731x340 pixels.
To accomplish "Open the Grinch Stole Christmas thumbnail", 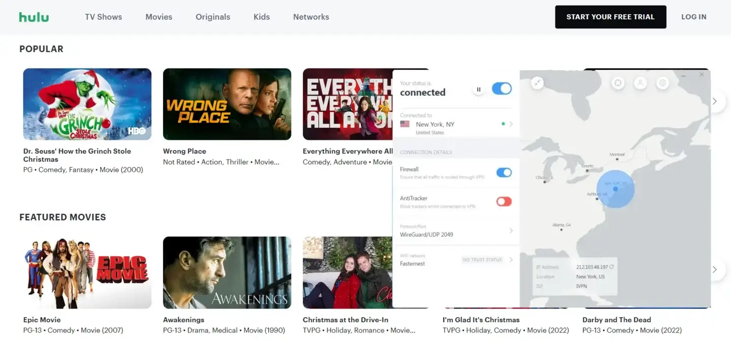I will (x=87, y=104).
